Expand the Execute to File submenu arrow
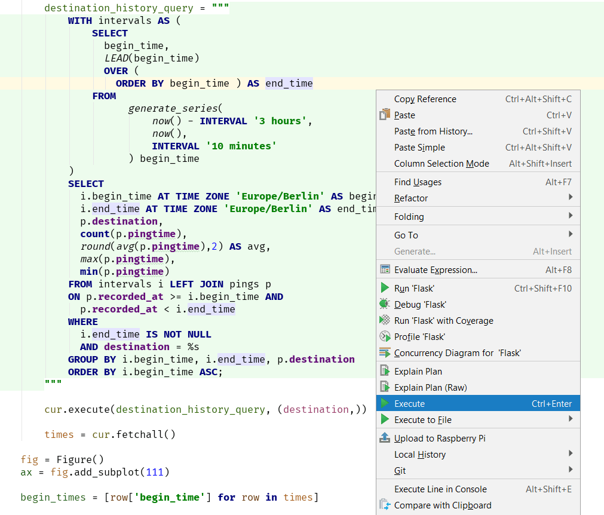604x515 pixels. pos(571,419)
